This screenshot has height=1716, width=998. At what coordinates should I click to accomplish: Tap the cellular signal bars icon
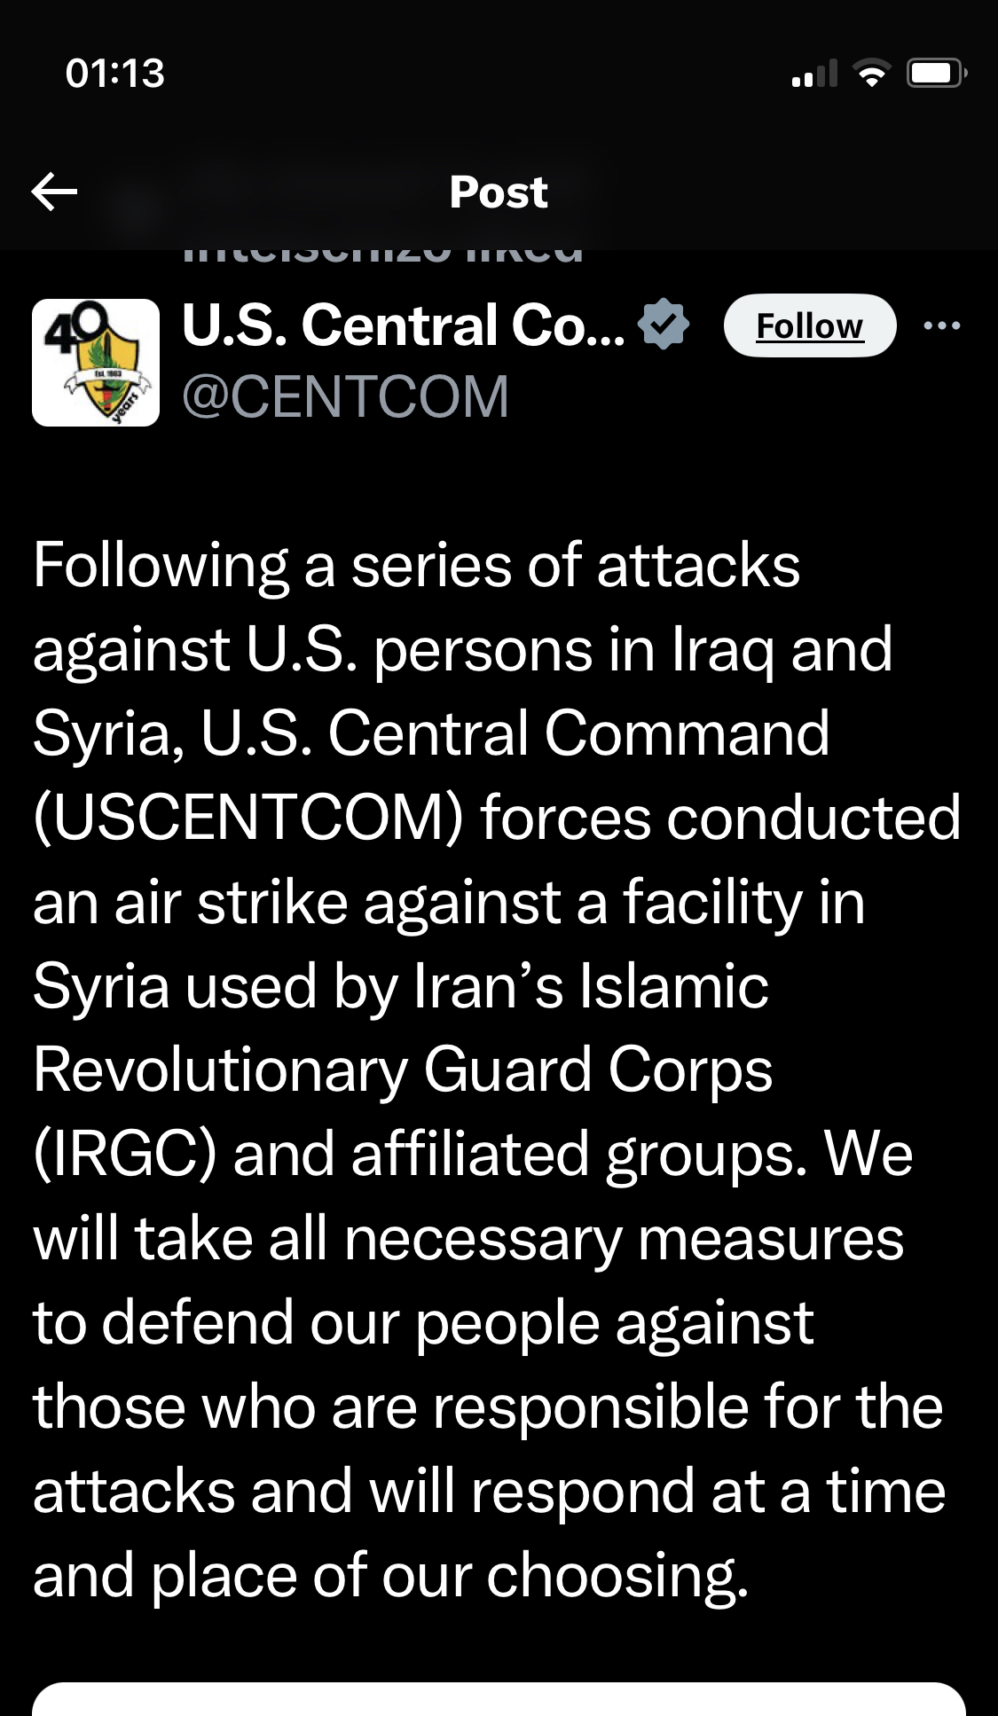point(814,74)
